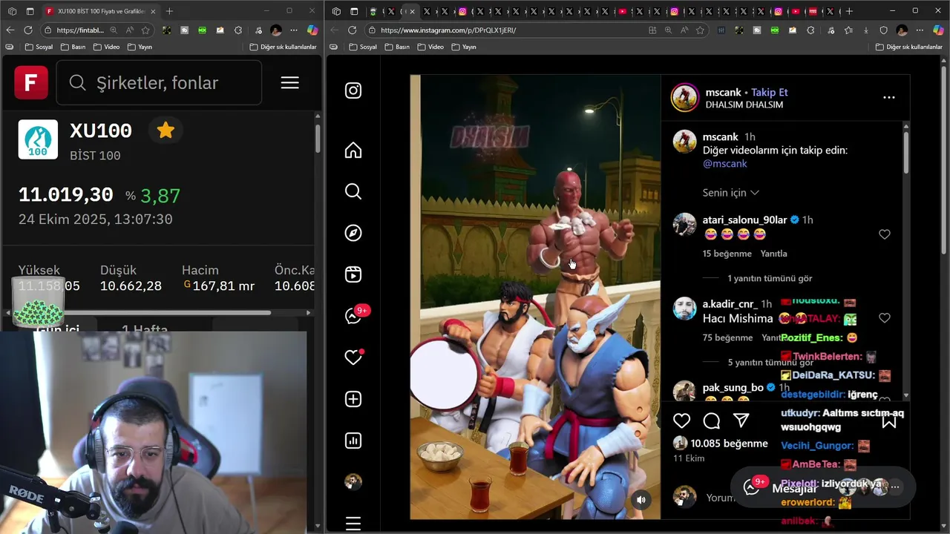
Task: Open Sosyal bookmarks folder in Fintables window
Action: click(x=39, y=47)
